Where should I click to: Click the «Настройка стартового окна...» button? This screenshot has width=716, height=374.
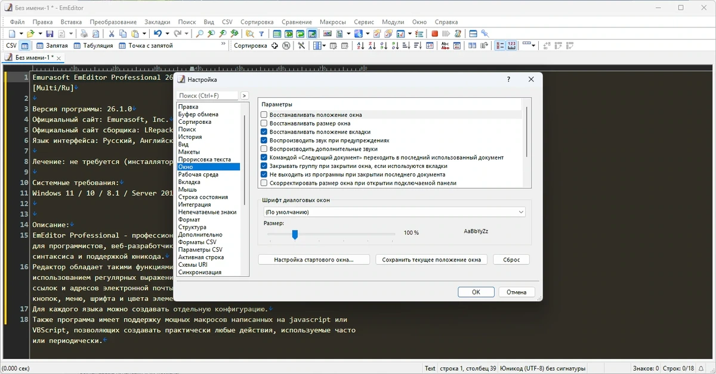(314, 260)
